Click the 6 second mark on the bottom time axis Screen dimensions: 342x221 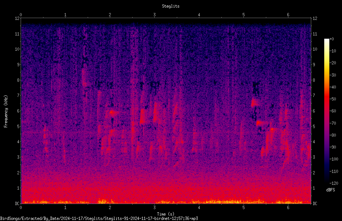click(x=288, y=208)
